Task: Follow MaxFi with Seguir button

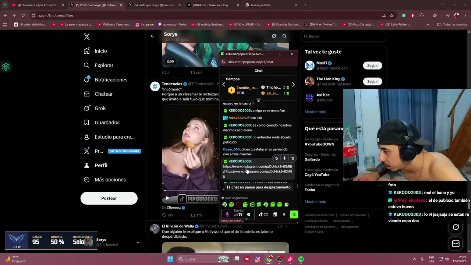Action: [x=372, y=66]
